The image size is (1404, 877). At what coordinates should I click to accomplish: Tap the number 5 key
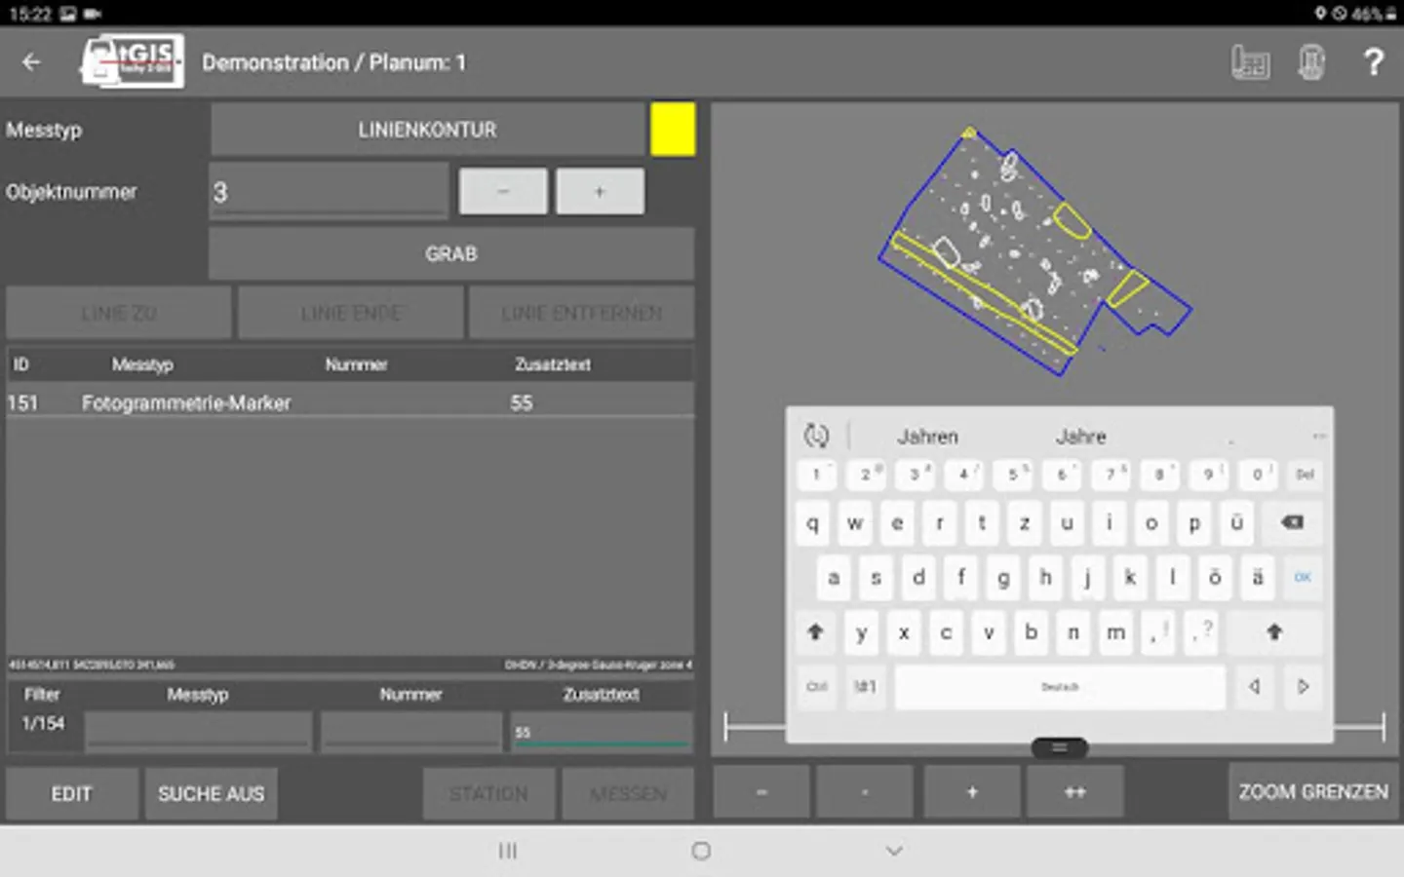click(1013, 475)
